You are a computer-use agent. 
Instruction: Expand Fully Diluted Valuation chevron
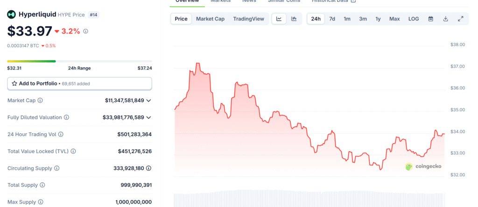[x=149, y=117]
